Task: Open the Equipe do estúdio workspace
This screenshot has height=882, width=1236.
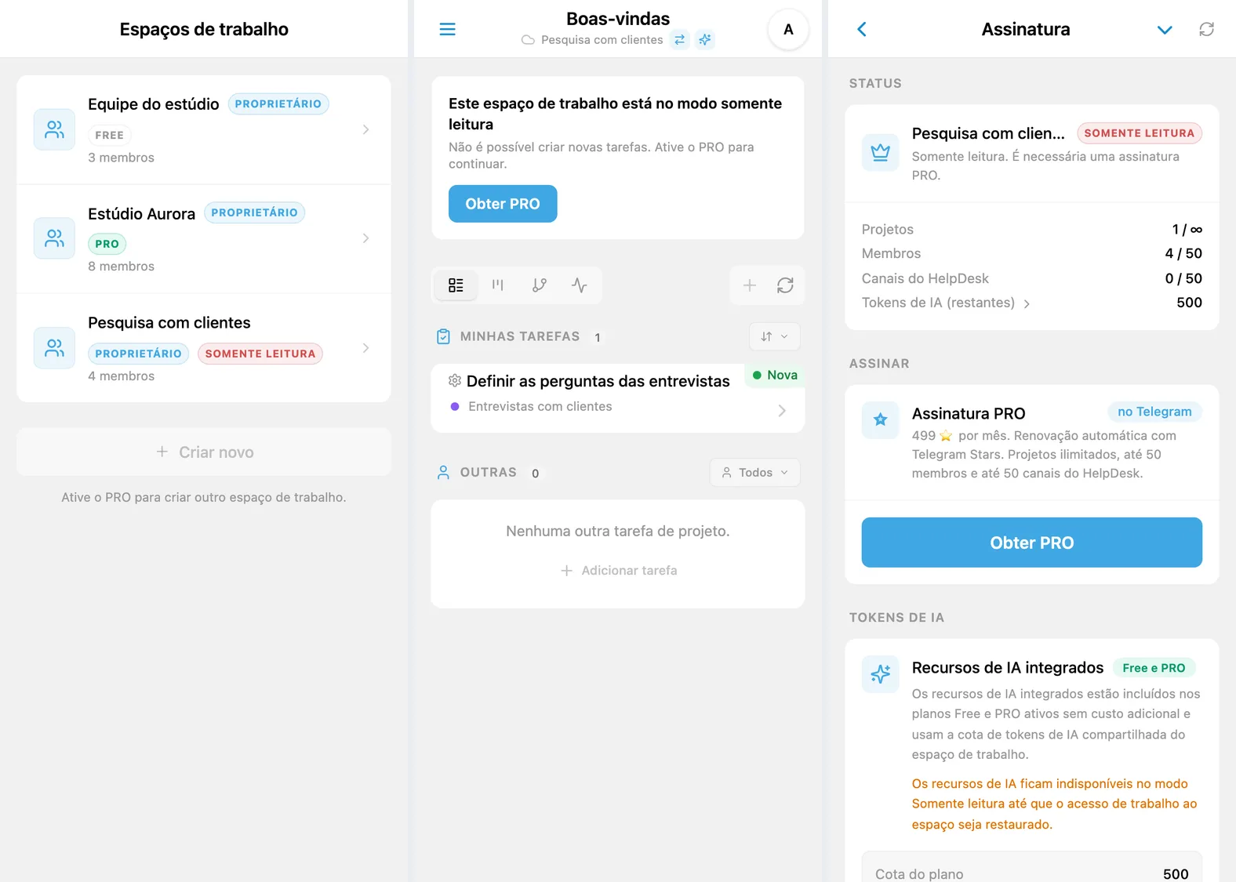Action: point(204,129)
